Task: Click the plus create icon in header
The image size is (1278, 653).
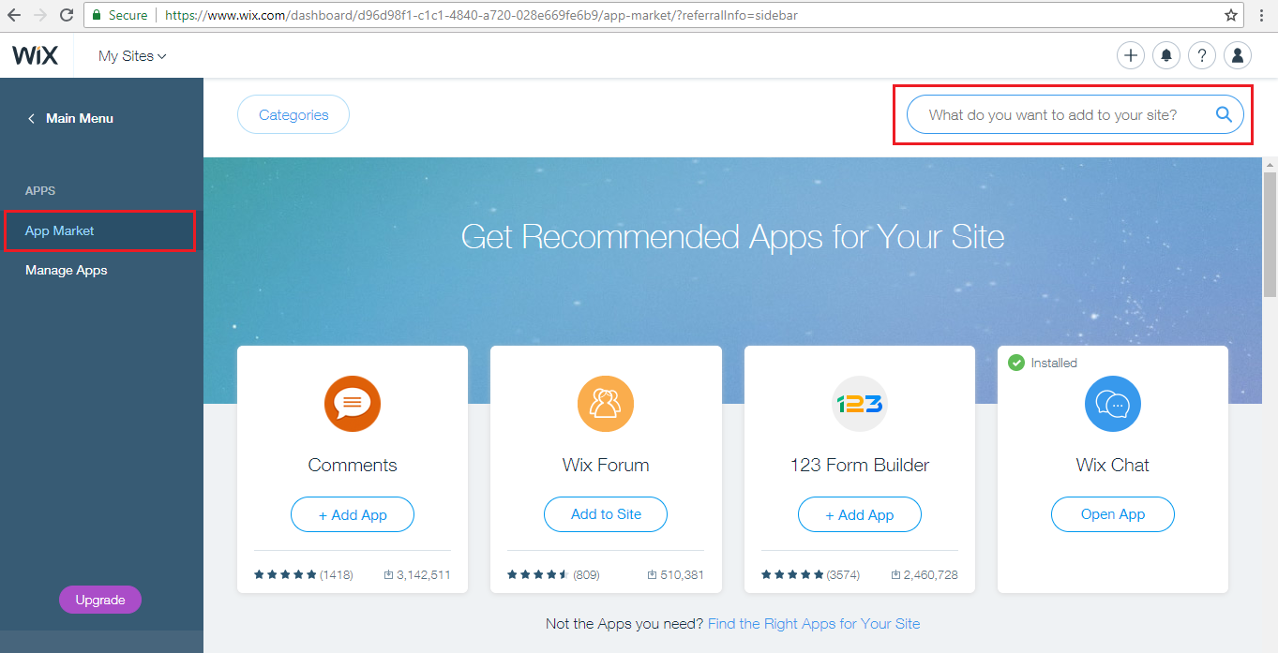Action: pyautogui.click(x=1131, y=55)
